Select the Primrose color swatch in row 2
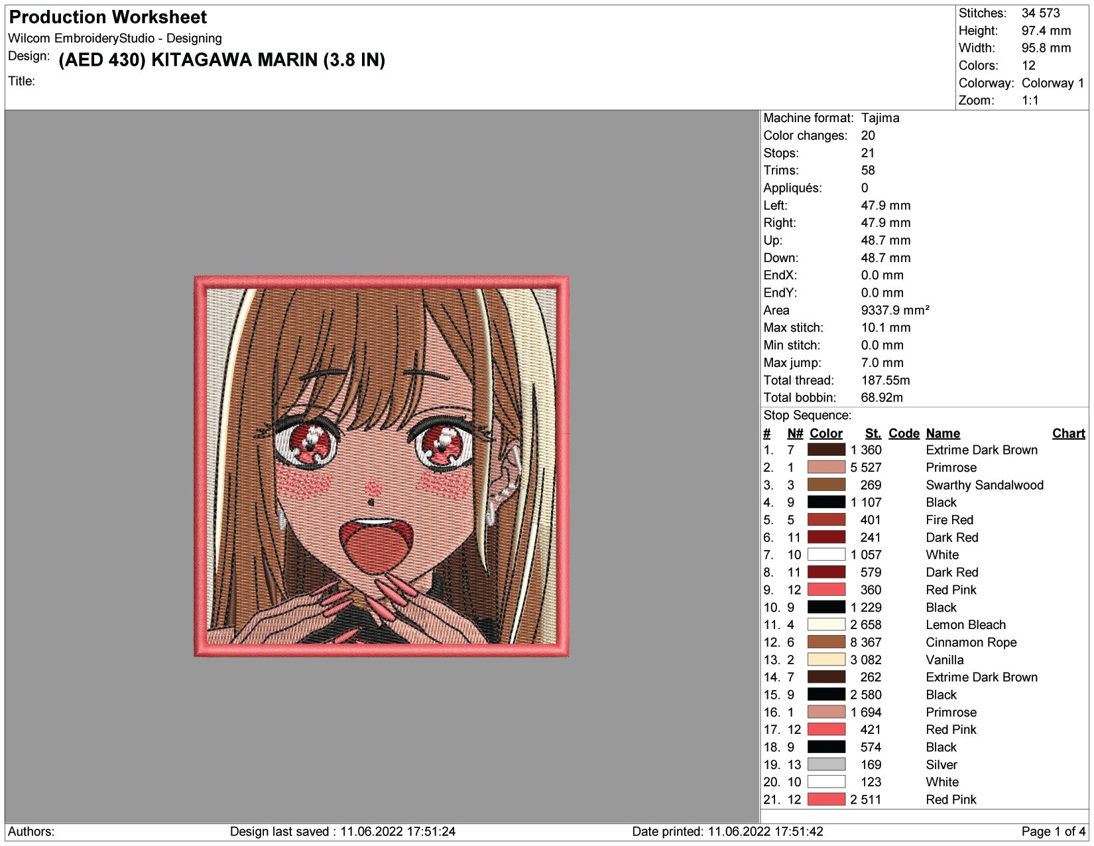This screenshot has width=1094, height=846. (826, 467)
